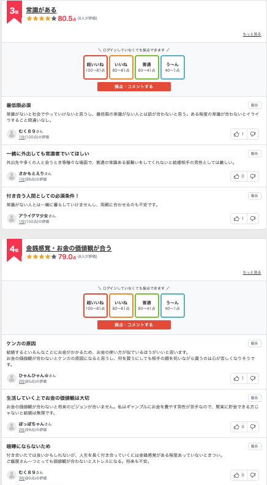Dislike the さかもとえり comment
The width and height of the screenshot is (267, 485).
pyautogui.click(x=253, y=176)
